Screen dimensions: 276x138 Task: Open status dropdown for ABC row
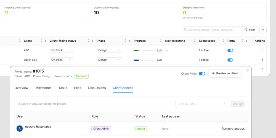tap(62, 50)
